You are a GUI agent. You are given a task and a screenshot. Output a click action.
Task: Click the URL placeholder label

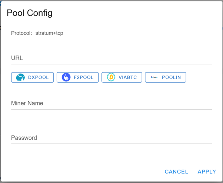click(x=17, y=58)
